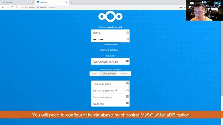Click the Database name field
The image size is (223, 125).
(110, 97)
